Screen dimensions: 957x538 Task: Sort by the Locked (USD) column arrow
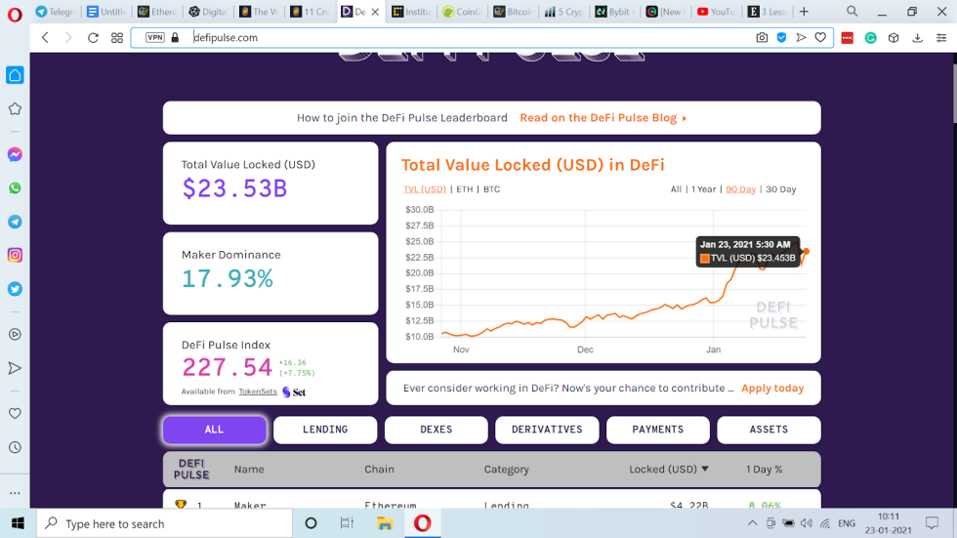705,470
